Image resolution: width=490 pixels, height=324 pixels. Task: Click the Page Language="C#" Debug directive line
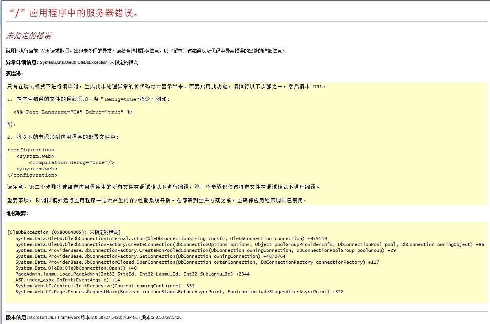pyautogui.click(x=73, y=112)
